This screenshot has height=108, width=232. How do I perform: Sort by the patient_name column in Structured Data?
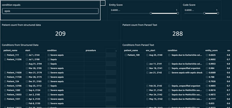(10, 50)
